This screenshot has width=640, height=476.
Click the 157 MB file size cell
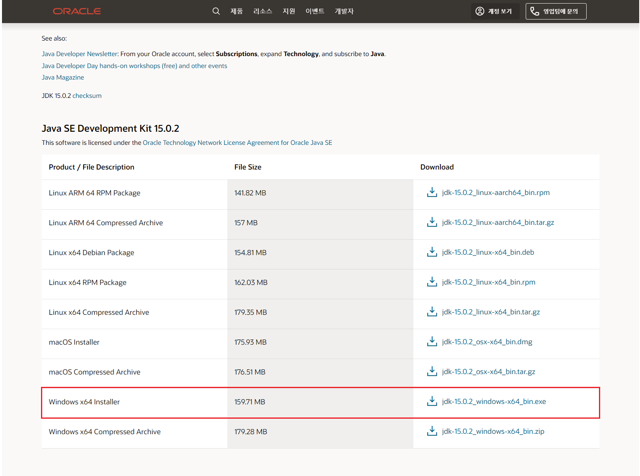[320, 224]
